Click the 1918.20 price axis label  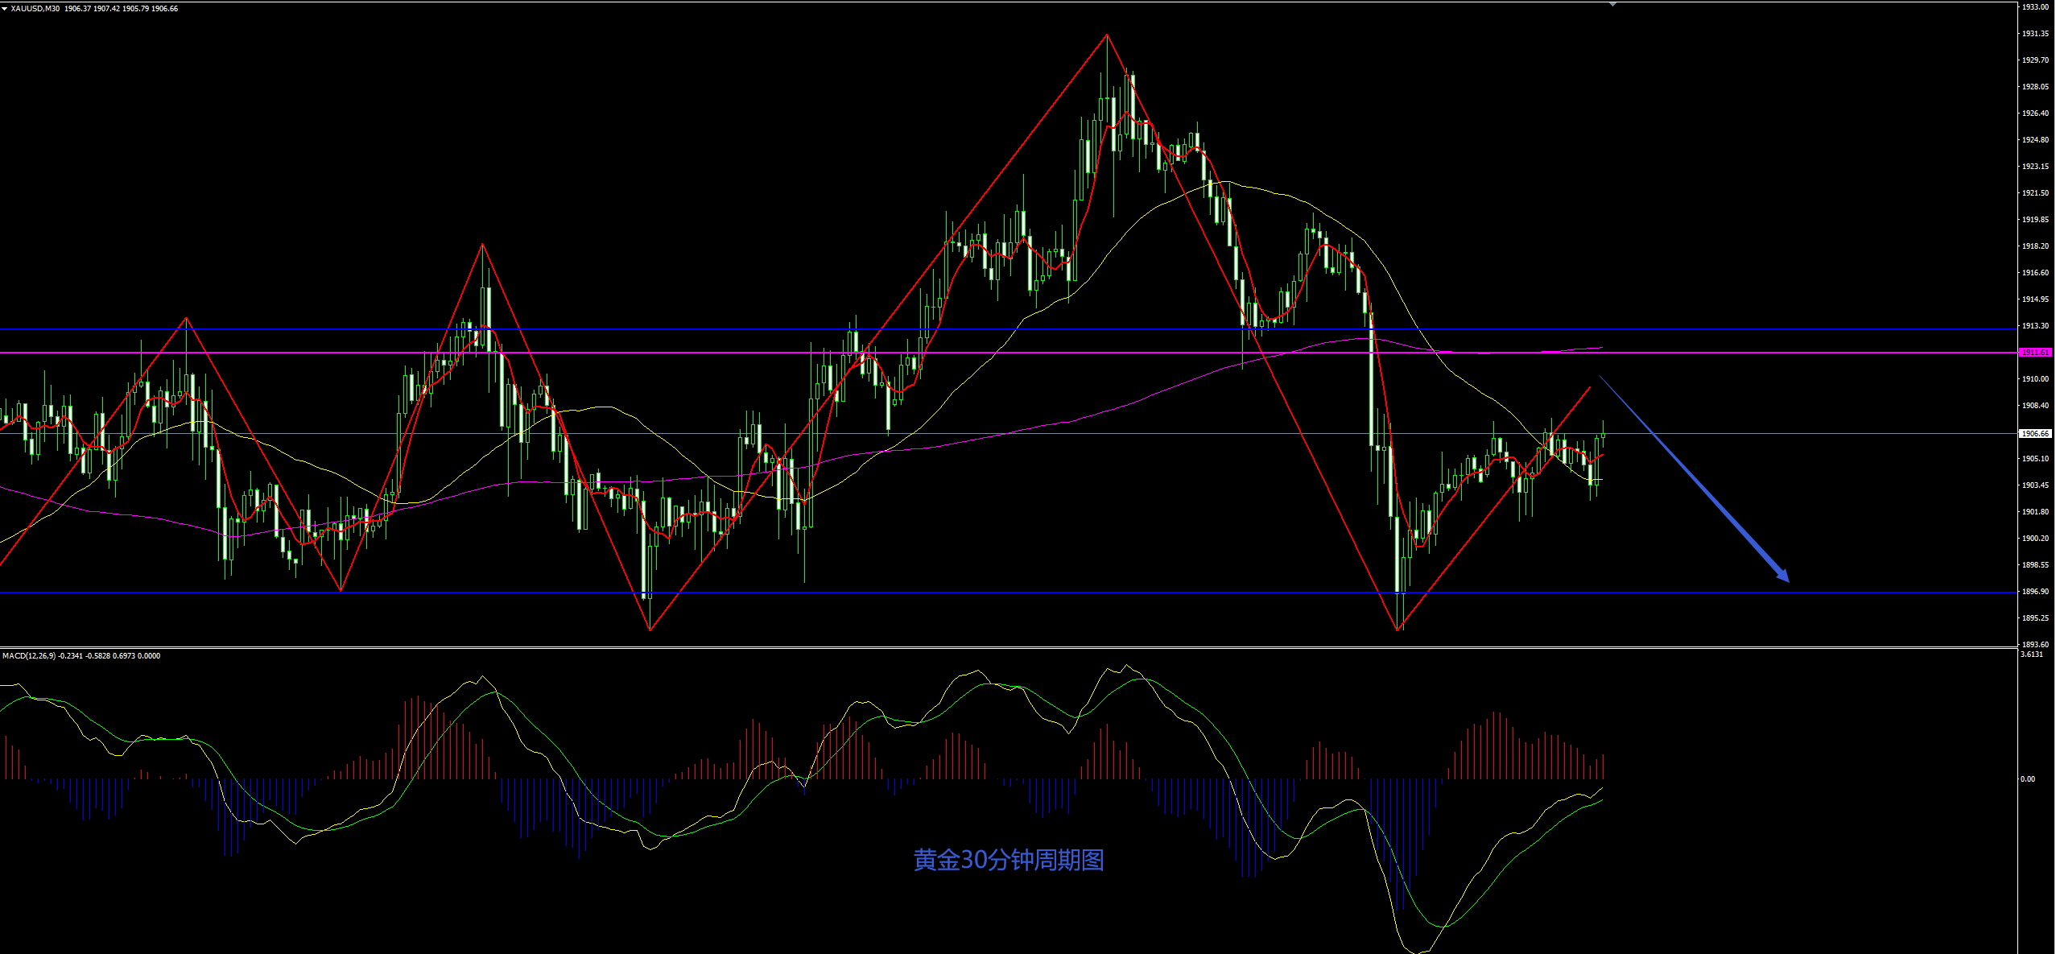pyautogui.click(x=2035, y=246)
